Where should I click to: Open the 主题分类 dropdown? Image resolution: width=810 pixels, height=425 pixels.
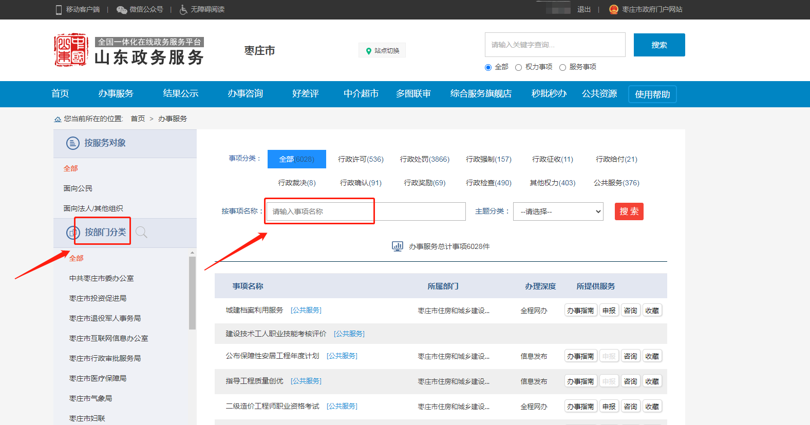click(x=558, y=211)
